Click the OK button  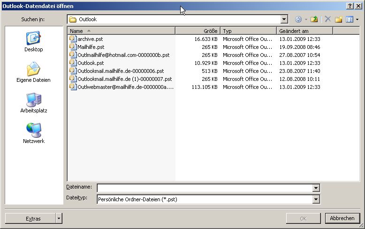[x=304, y=219]
